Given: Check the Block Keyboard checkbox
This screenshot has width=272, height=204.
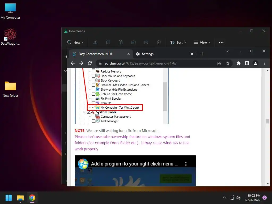Looking at the screenshot, I should (93, 80).
